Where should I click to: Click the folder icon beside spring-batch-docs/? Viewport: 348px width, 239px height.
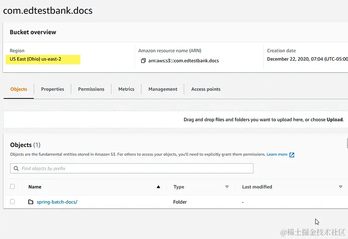tap(31, 202)
